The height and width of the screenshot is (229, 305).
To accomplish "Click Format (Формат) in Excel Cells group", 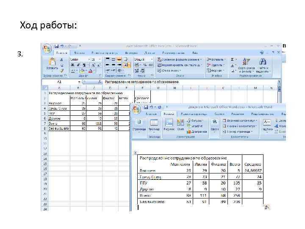I will point(215,70).
